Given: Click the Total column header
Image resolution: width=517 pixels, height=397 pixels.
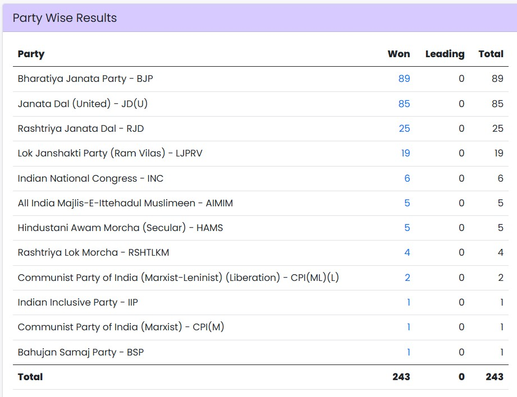Looking at the screenshot, I should click(491, 54).
